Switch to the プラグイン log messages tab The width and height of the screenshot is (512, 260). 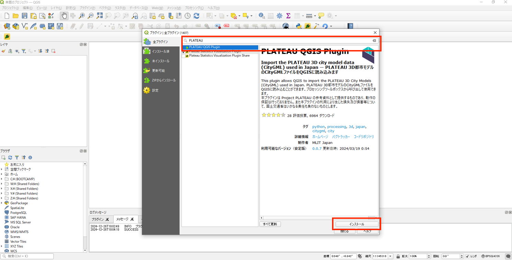coord(98,219)
